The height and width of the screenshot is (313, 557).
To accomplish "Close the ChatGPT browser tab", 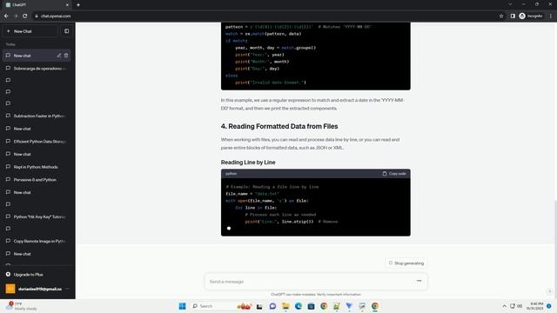I will click(67, 5).
